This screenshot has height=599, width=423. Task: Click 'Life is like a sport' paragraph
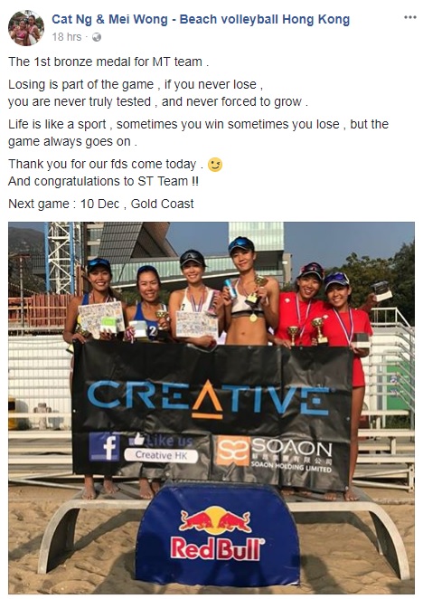198,133
